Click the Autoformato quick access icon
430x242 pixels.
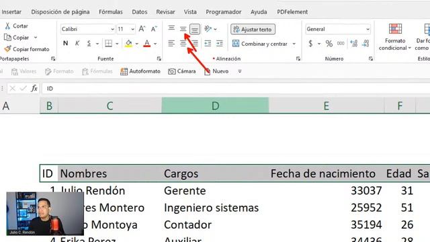(124, 71)
